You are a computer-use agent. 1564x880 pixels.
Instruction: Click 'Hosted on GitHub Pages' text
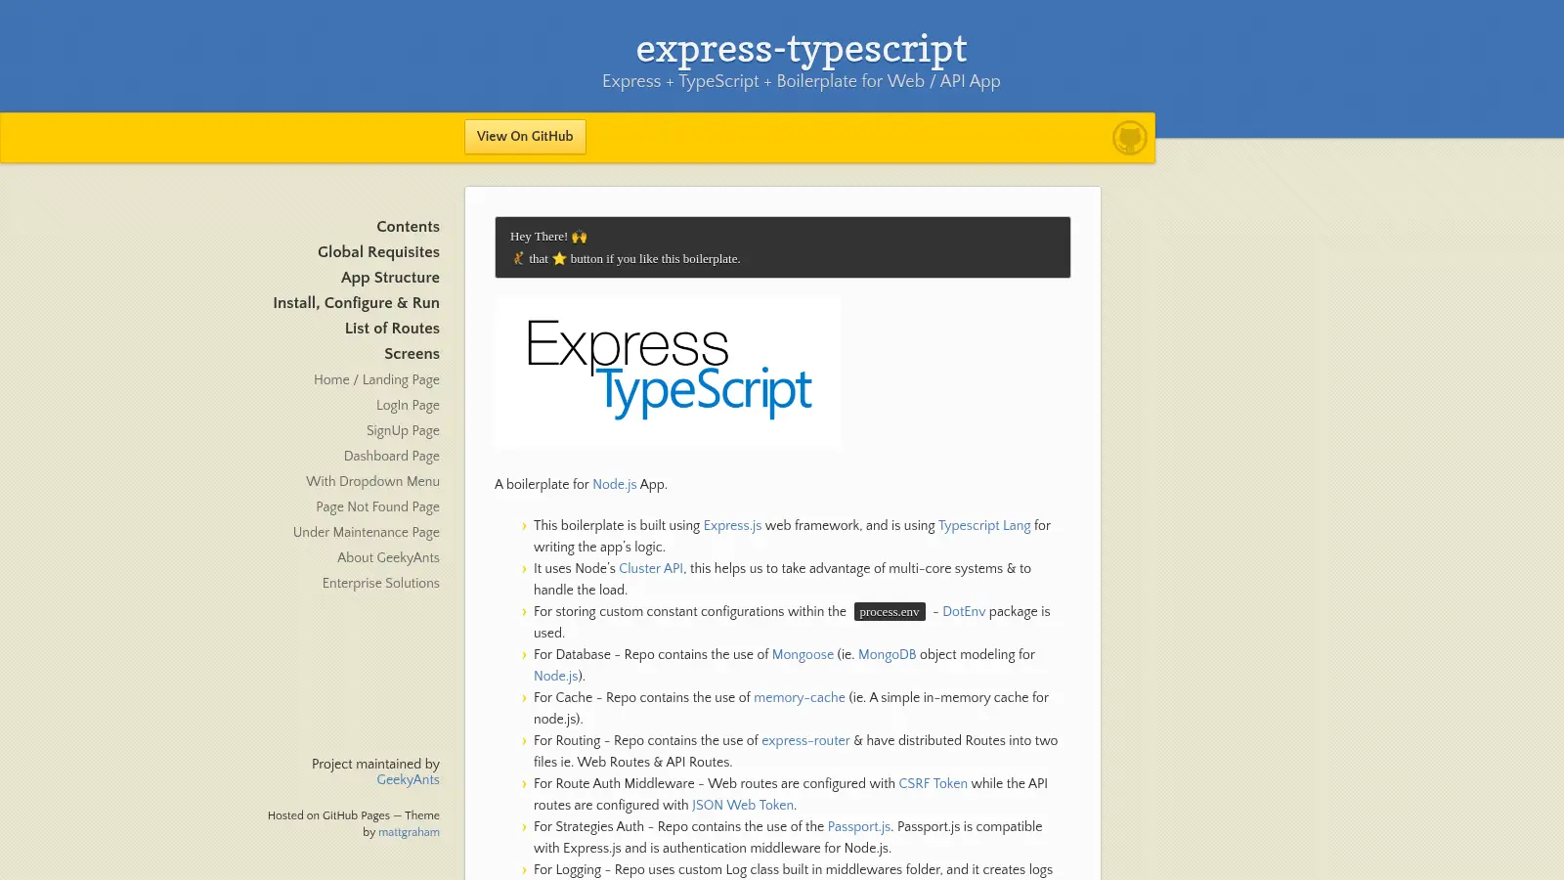coord(328,816)
